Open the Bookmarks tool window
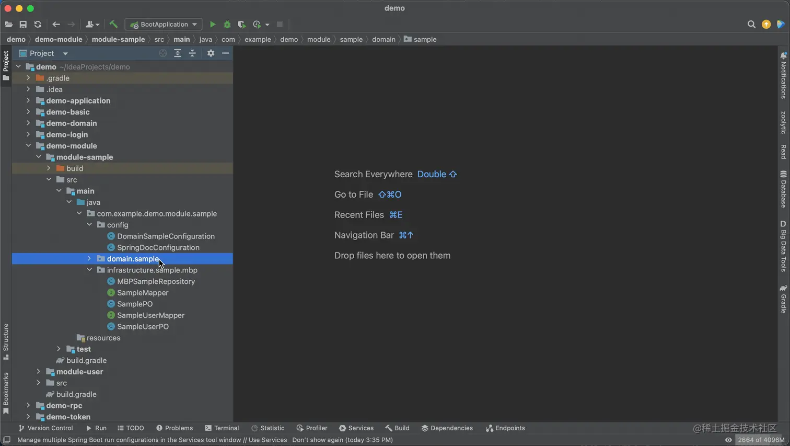790x446 pixels. (x=6, y=394)
